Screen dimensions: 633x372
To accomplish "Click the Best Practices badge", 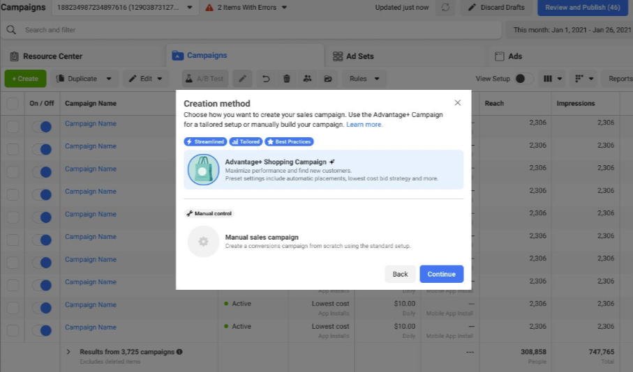I will coord(289,141).
